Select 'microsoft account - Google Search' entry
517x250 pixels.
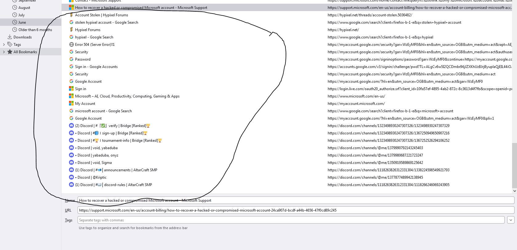103,111
